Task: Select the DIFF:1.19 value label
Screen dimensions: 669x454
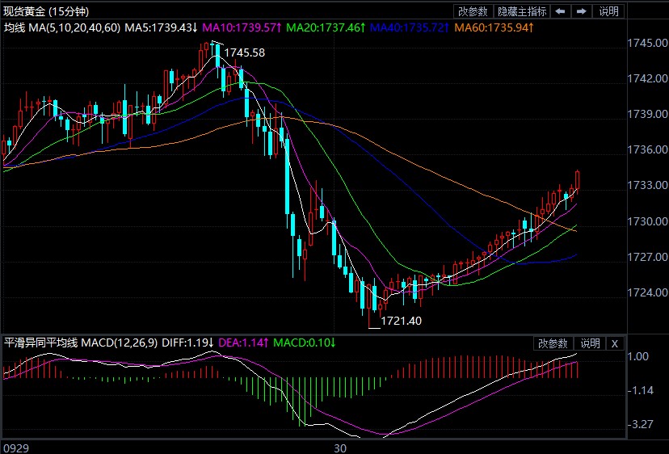Action: tap(187, 343)
